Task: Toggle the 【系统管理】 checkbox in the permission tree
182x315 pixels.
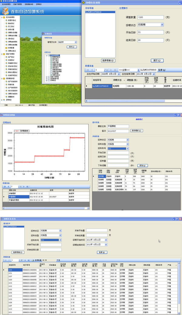Action: [x=49, y=55]
